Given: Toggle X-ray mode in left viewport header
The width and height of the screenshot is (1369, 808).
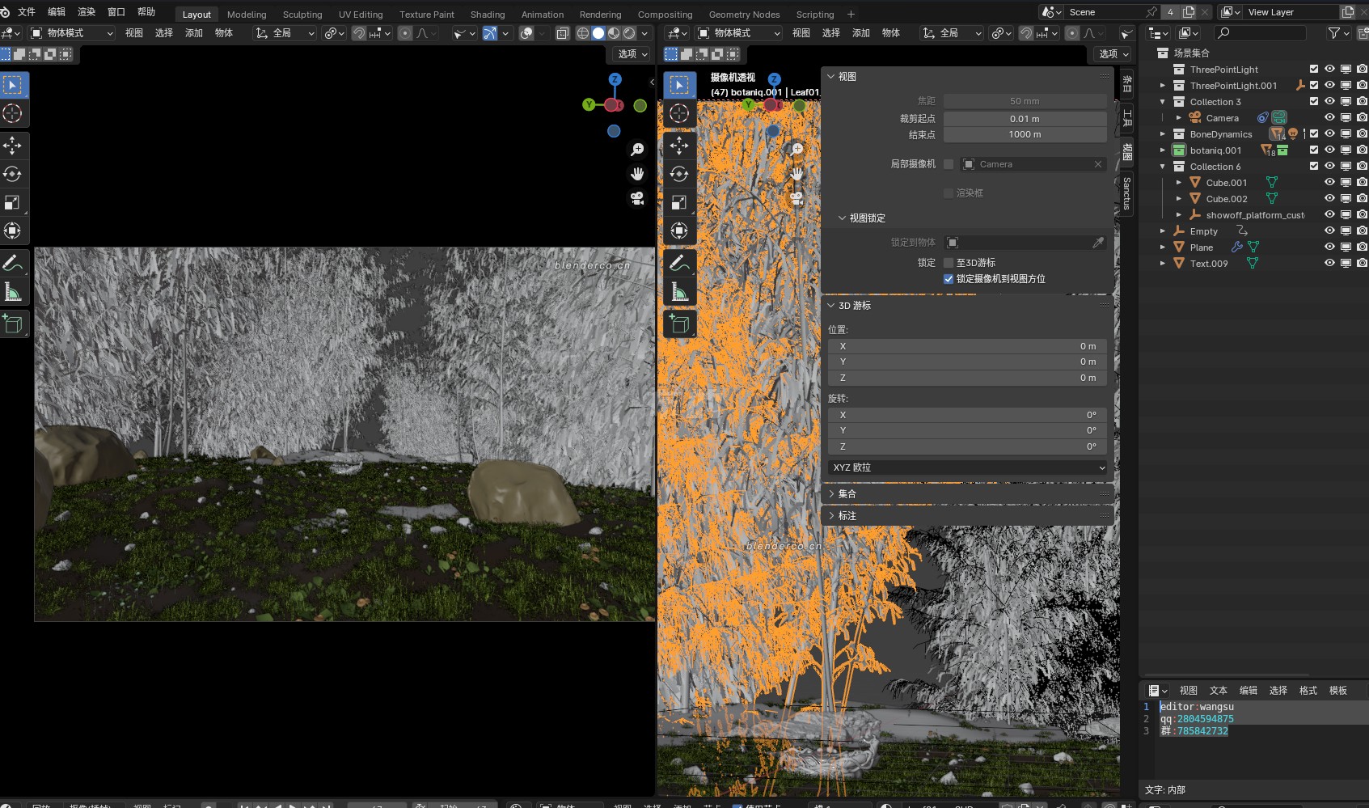Looking at the screenshot, I should [563, 33].
